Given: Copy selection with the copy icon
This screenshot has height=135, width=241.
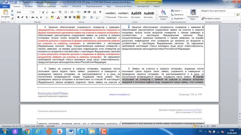Looking at the screenshot, I should click(12, 15).
